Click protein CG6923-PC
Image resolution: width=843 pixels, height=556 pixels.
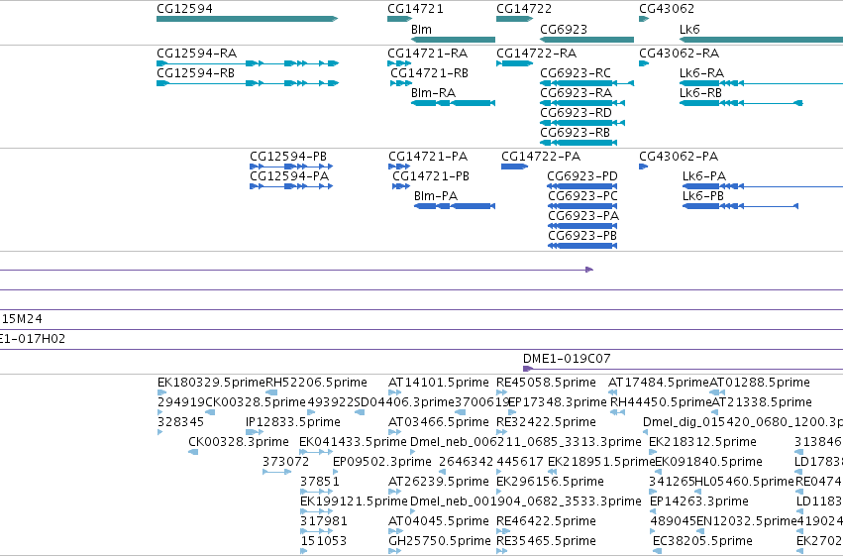pos(582,206)
